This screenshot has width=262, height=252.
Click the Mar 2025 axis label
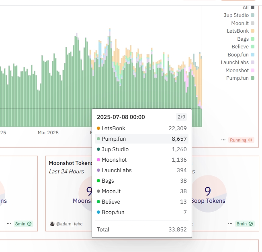pos(48,133)
